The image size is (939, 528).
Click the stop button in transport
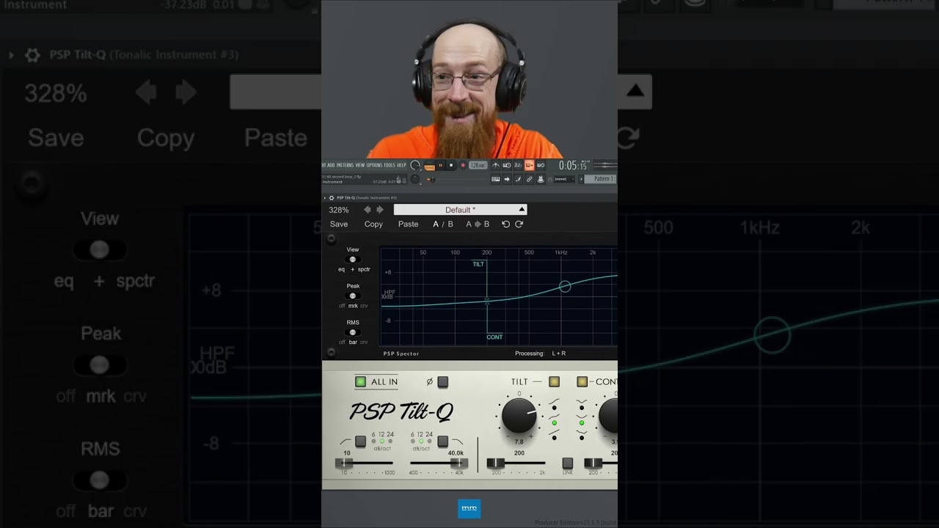(x=451, y=165)
